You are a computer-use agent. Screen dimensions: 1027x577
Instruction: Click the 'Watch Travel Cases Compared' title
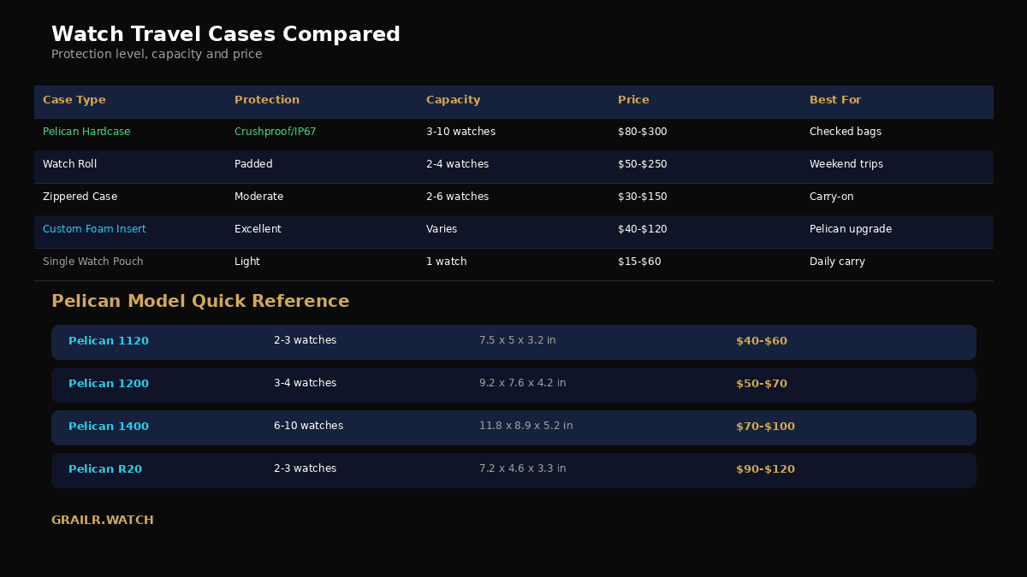(226, 35)
